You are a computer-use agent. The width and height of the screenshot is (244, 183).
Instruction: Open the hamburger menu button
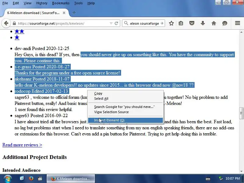[x=238, y=23]
